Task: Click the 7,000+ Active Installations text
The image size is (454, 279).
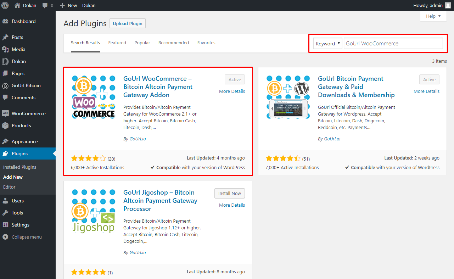Action: click(x=292, y=167)
